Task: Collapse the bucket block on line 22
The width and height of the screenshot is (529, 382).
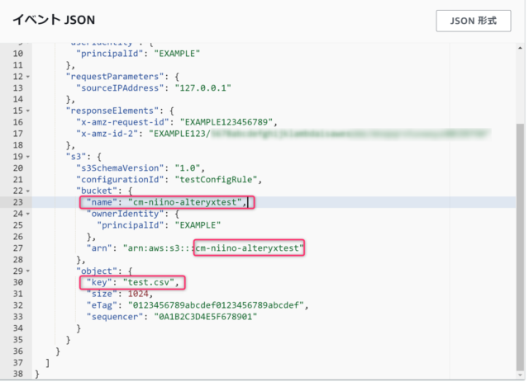Action: click(28, 191)
